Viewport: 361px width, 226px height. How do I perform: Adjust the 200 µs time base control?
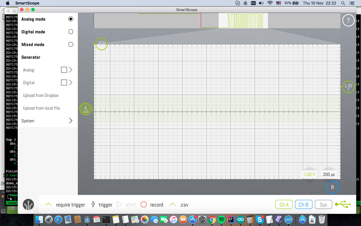tap(329, 175)
